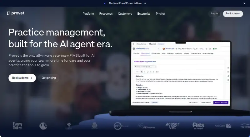
Task: Select the Overview tab in the mockup
Action: [x=136, y=54]
